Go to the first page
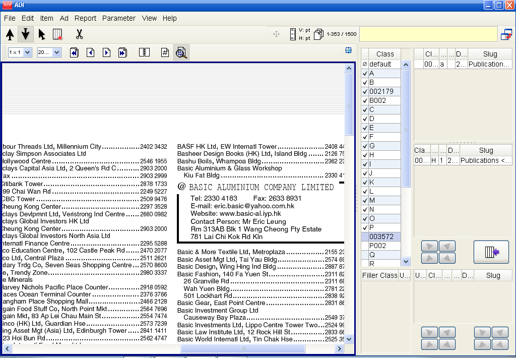Viewport: 516px width, 358px height. click(75, 52)
